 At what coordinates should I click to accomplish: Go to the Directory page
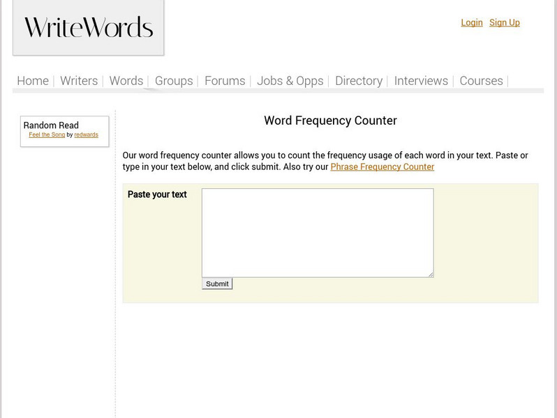359,81
